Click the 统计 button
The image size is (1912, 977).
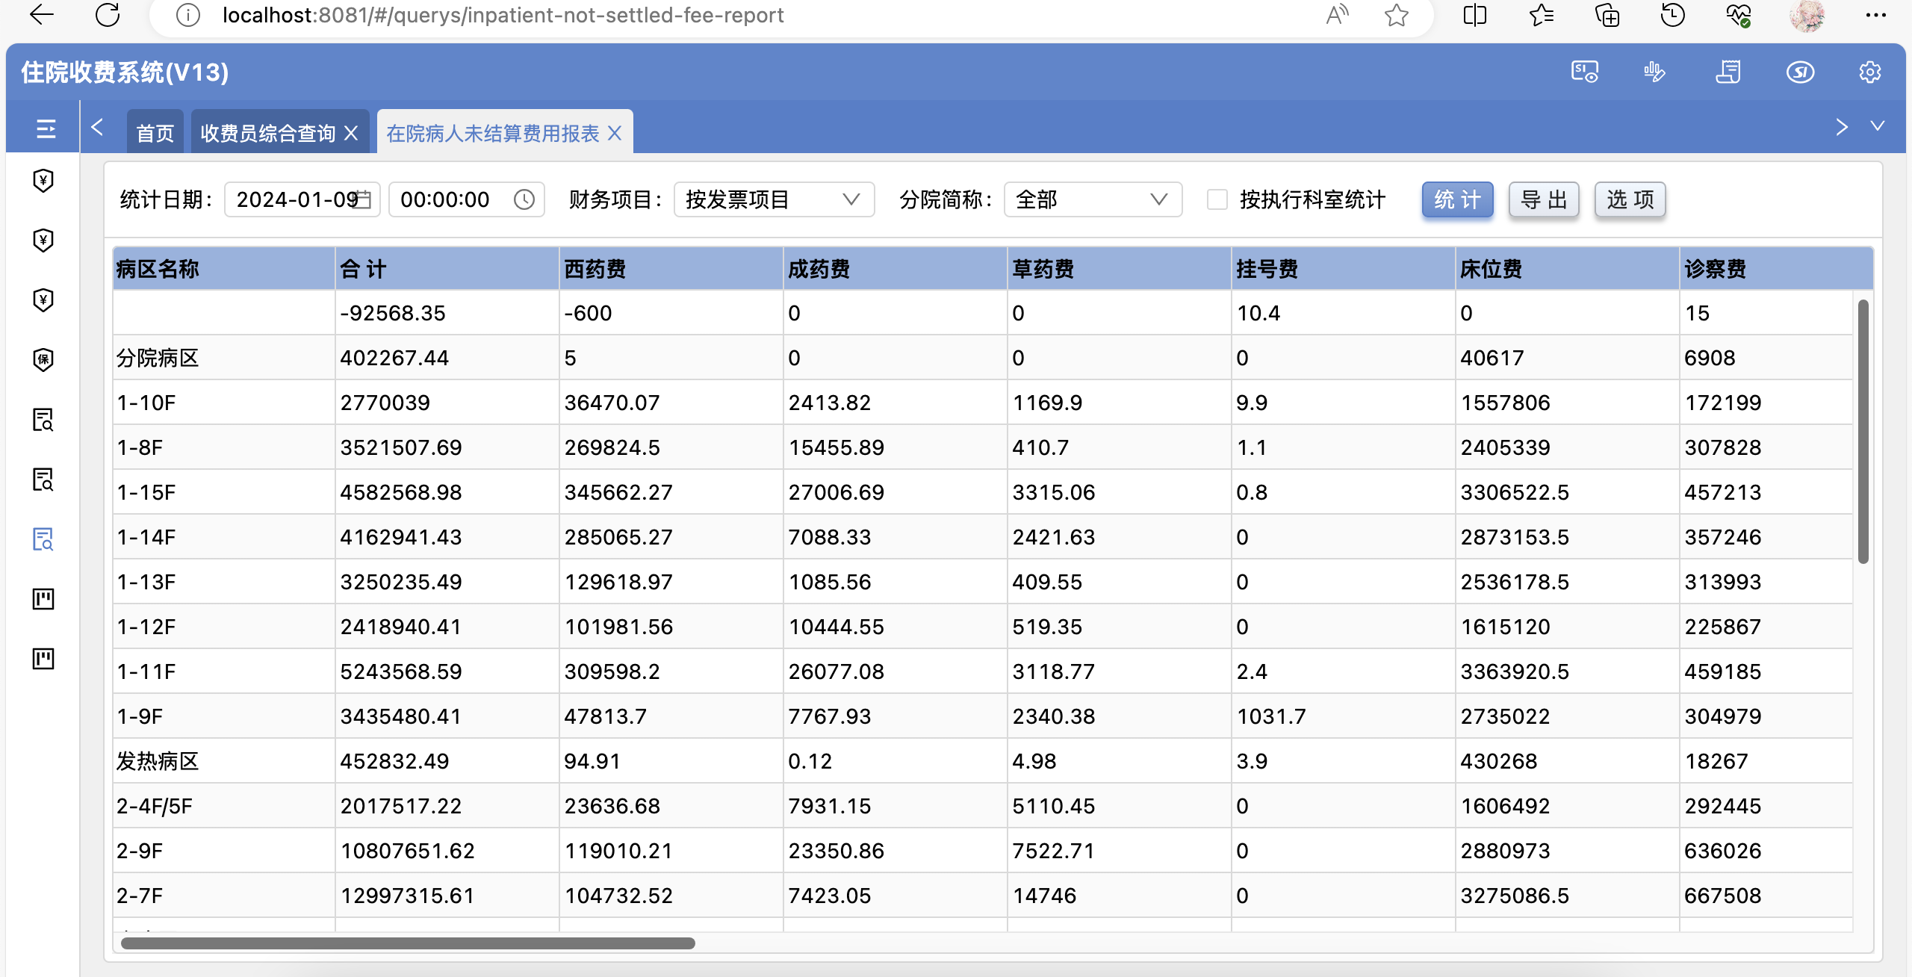pos(1456,199)
